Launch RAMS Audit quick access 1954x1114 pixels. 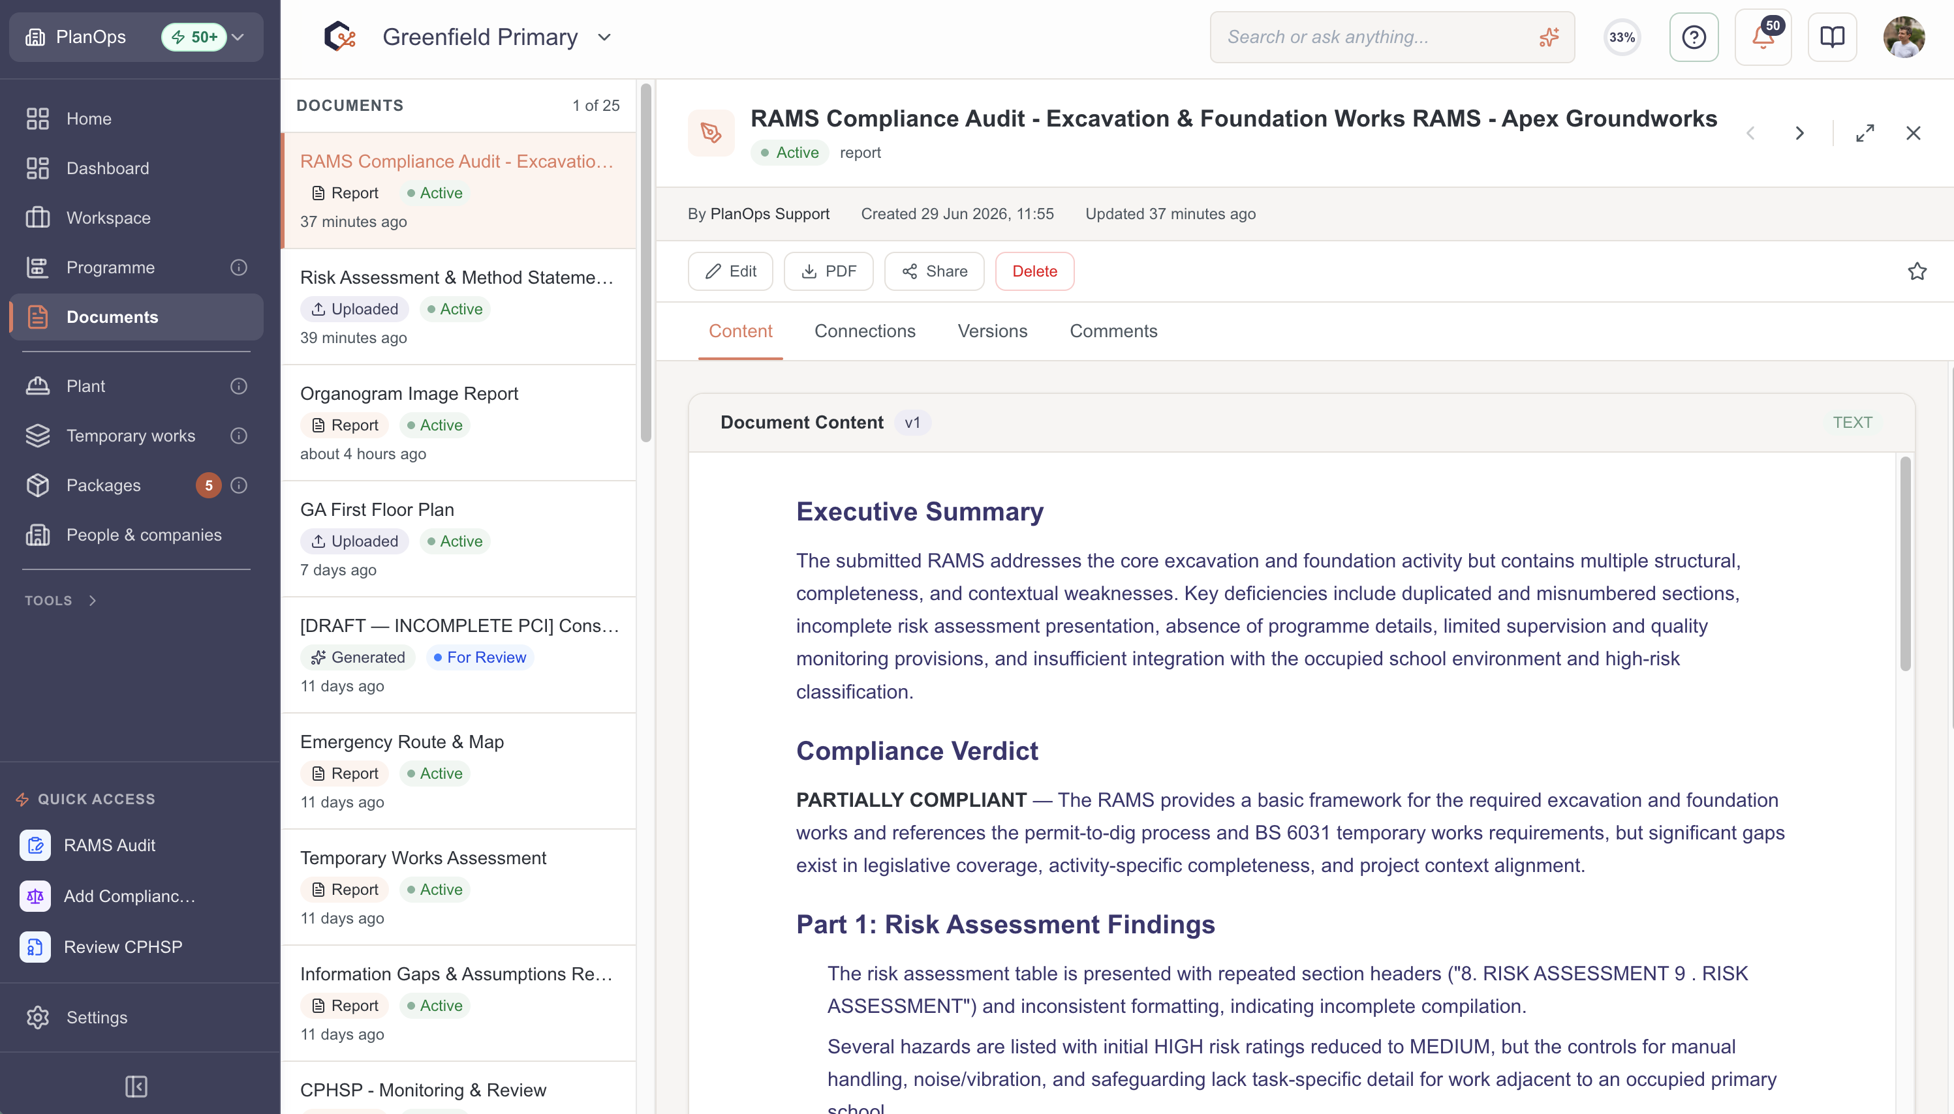pos(136,845)
